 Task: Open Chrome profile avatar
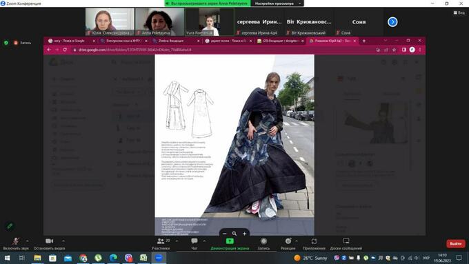tap(412, 50)
